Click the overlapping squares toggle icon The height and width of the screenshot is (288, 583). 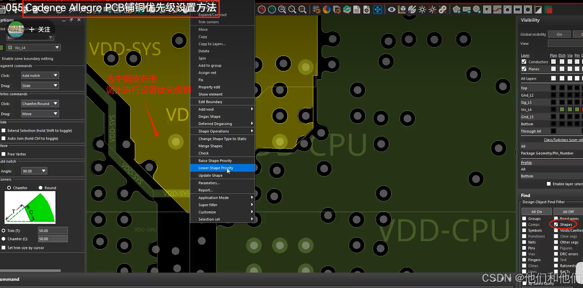(x=337, y=9)
